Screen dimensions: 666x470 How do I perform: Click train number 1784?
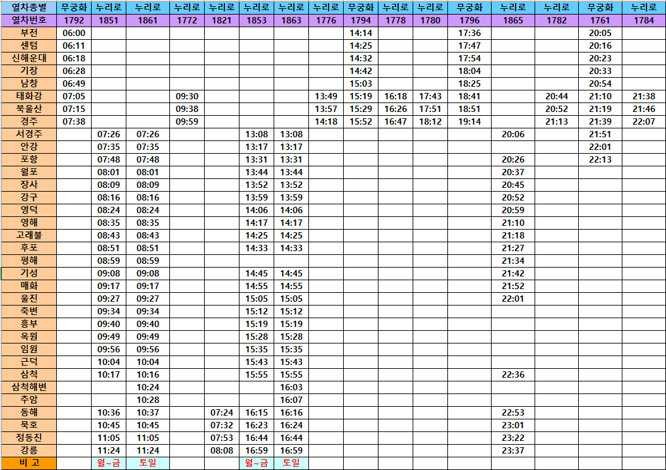click(644, 20)
